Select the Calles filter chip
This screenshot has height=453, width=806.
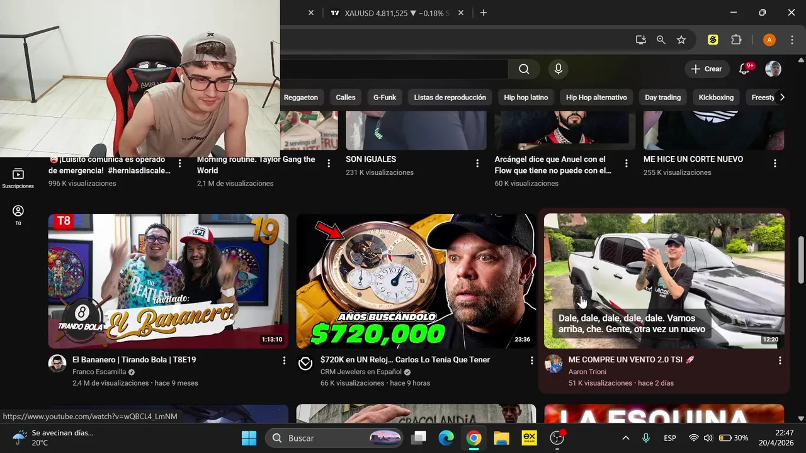pos(346,98)
